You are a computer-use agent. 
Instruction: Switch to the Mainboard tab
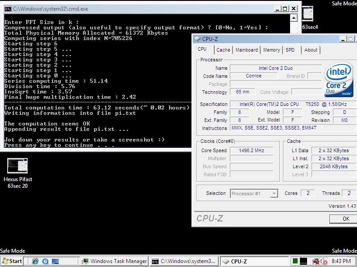point(247,50)
